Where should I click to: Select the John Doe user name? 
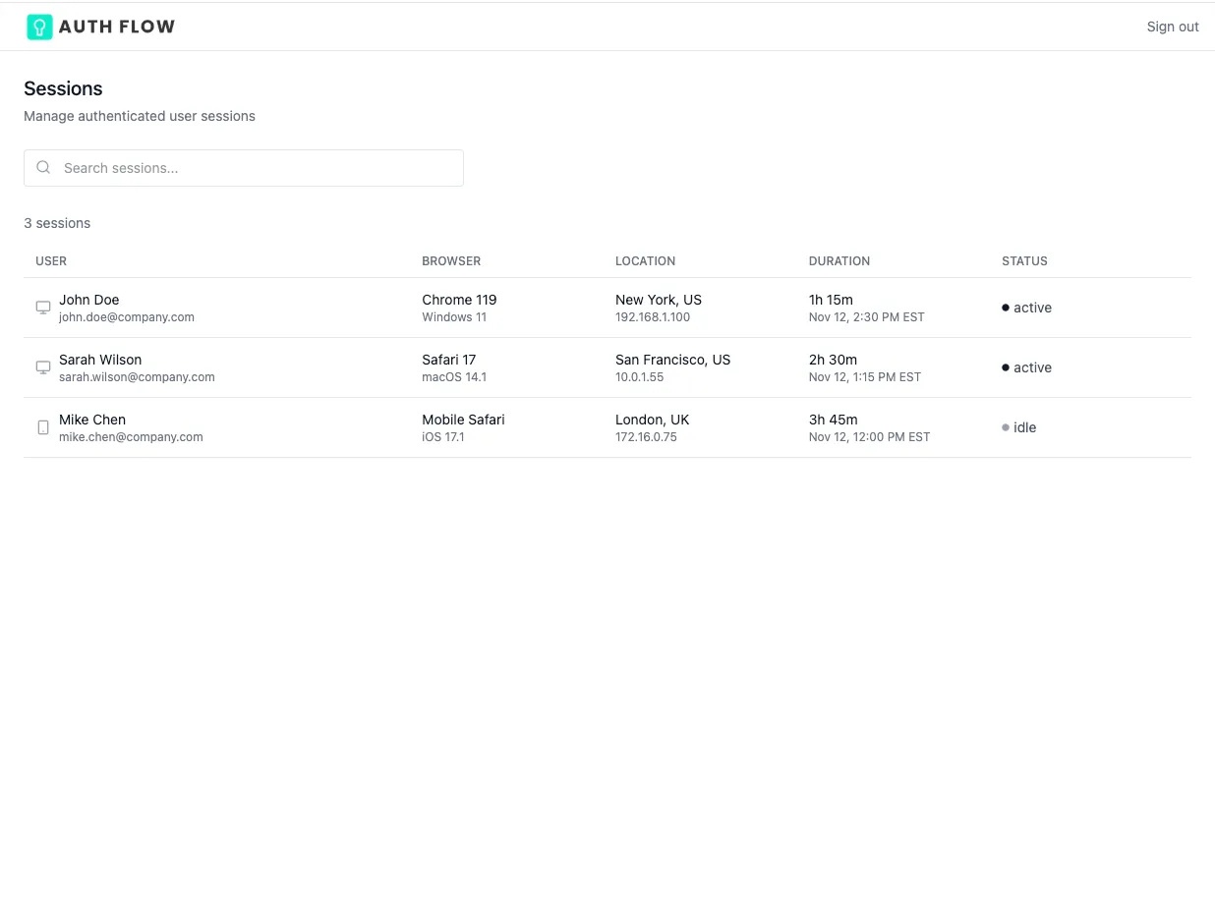(88, 300)
